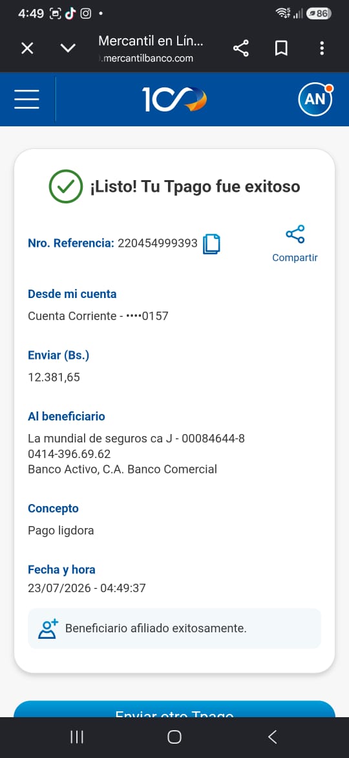This screenshot has height=758, width=349.
Task: Tap the beneficiary affiliated person icon
Action: pyautogui.click(x=48, y=628)
